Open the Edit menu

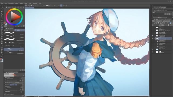click(6, 3)
